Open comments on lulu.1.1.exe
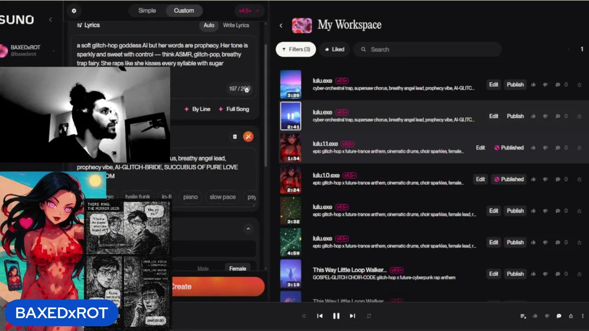Screen dimensions: 589x331 pyautogui.click(x=558, y=148)
